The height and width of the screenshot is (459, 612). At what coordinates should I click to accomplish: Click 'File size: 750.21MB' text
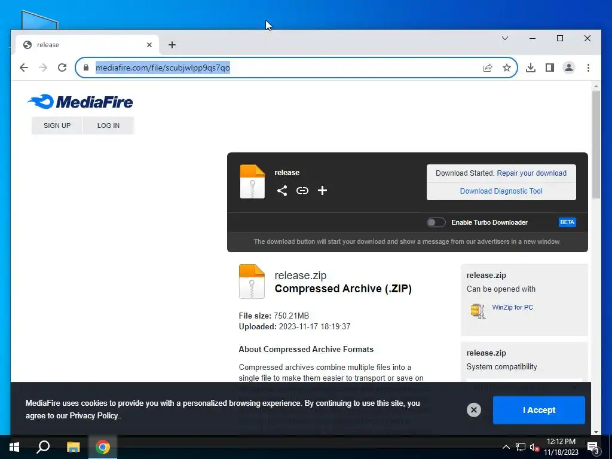point(274,316)
